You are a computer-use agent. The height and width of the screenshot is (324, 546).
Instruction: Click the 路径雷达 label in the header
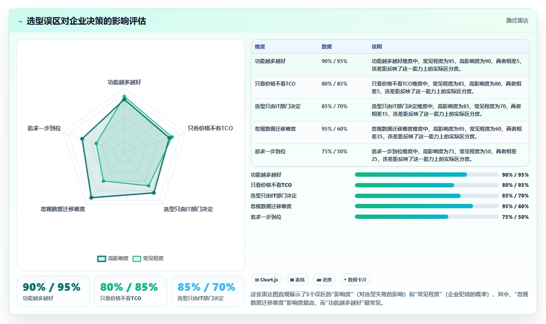coord(517,20)
